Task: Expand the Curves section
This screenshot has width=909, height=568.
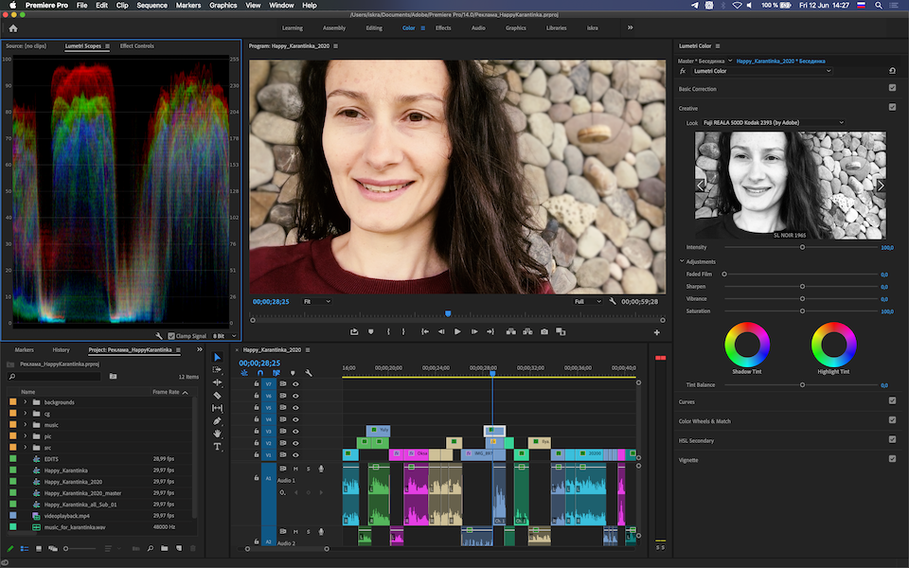Action: click(687, 401)
